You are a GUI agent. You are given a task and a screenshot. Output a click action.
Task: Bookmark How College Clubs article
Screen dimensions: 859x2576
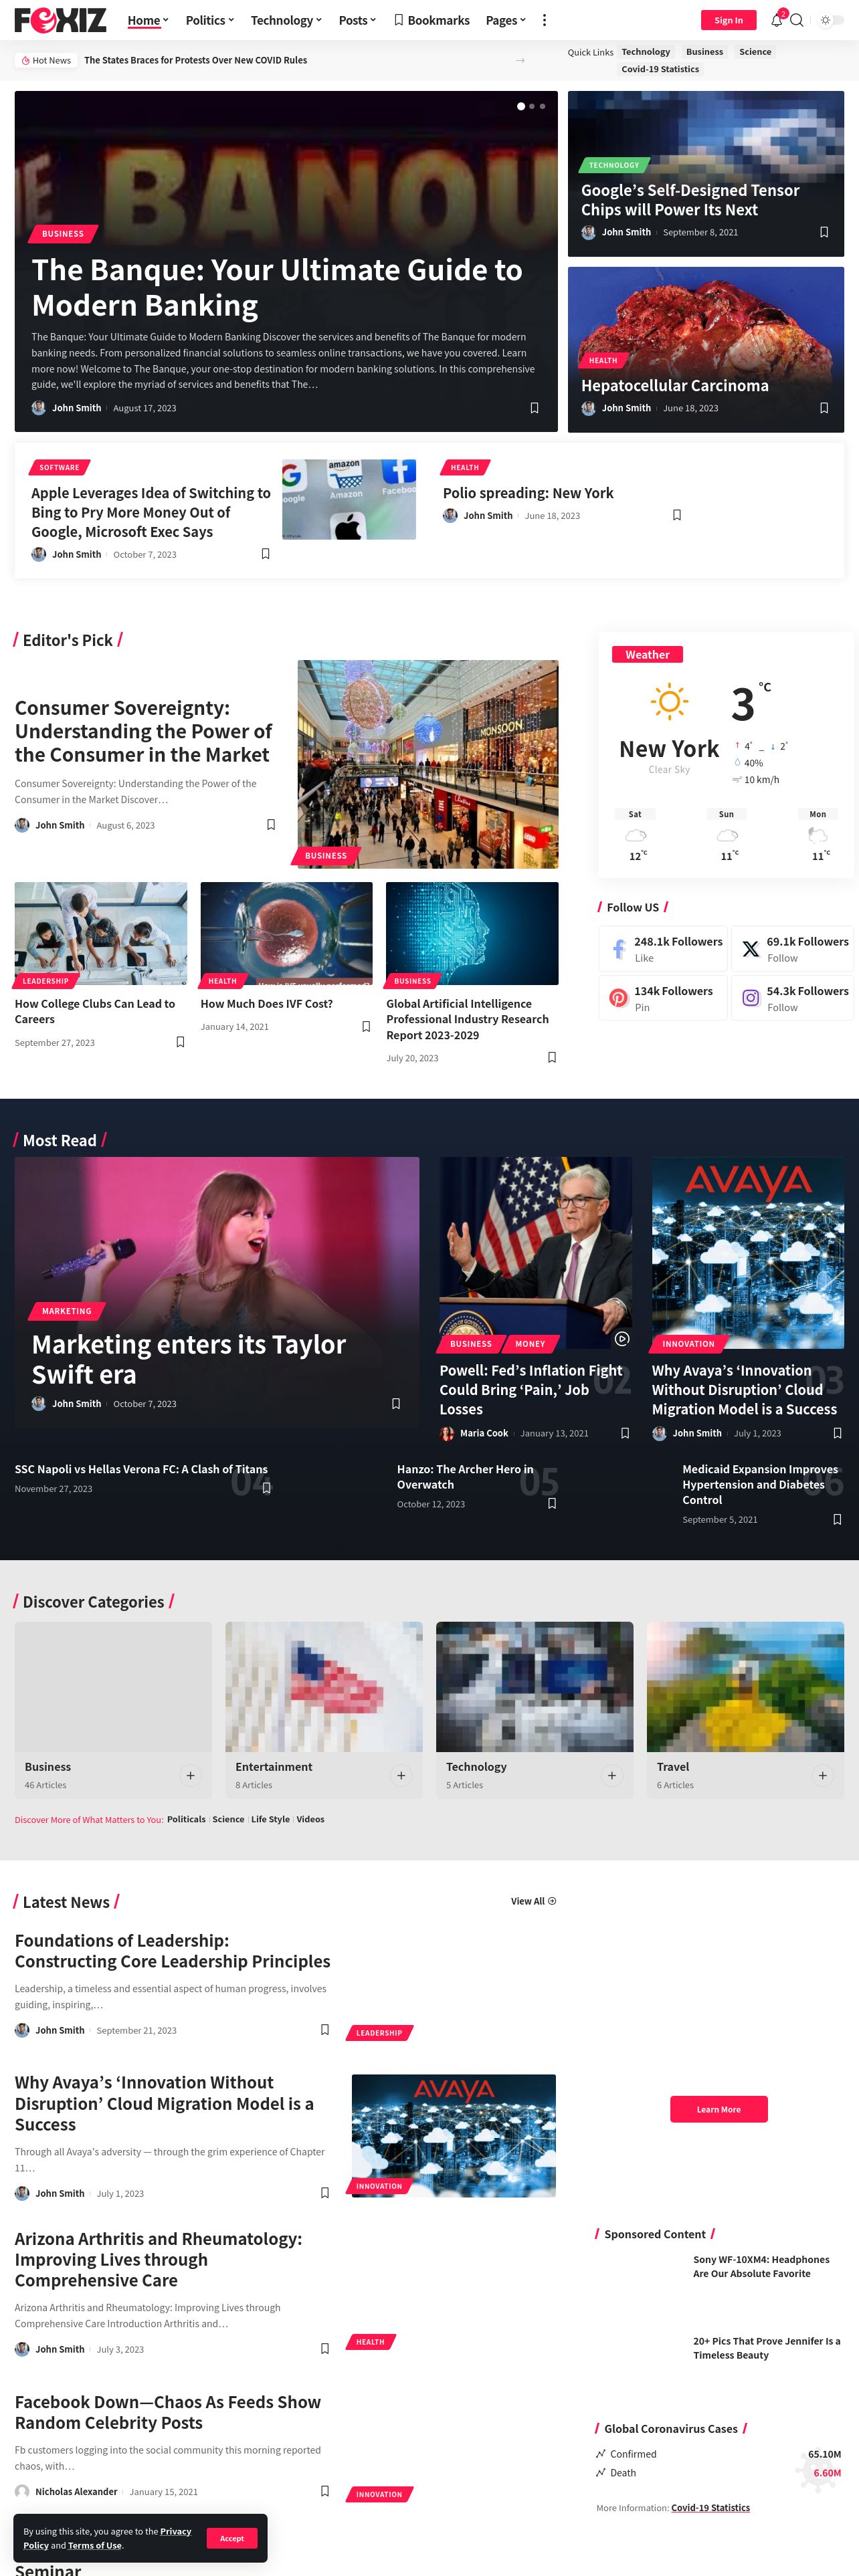pos(180,1042)
